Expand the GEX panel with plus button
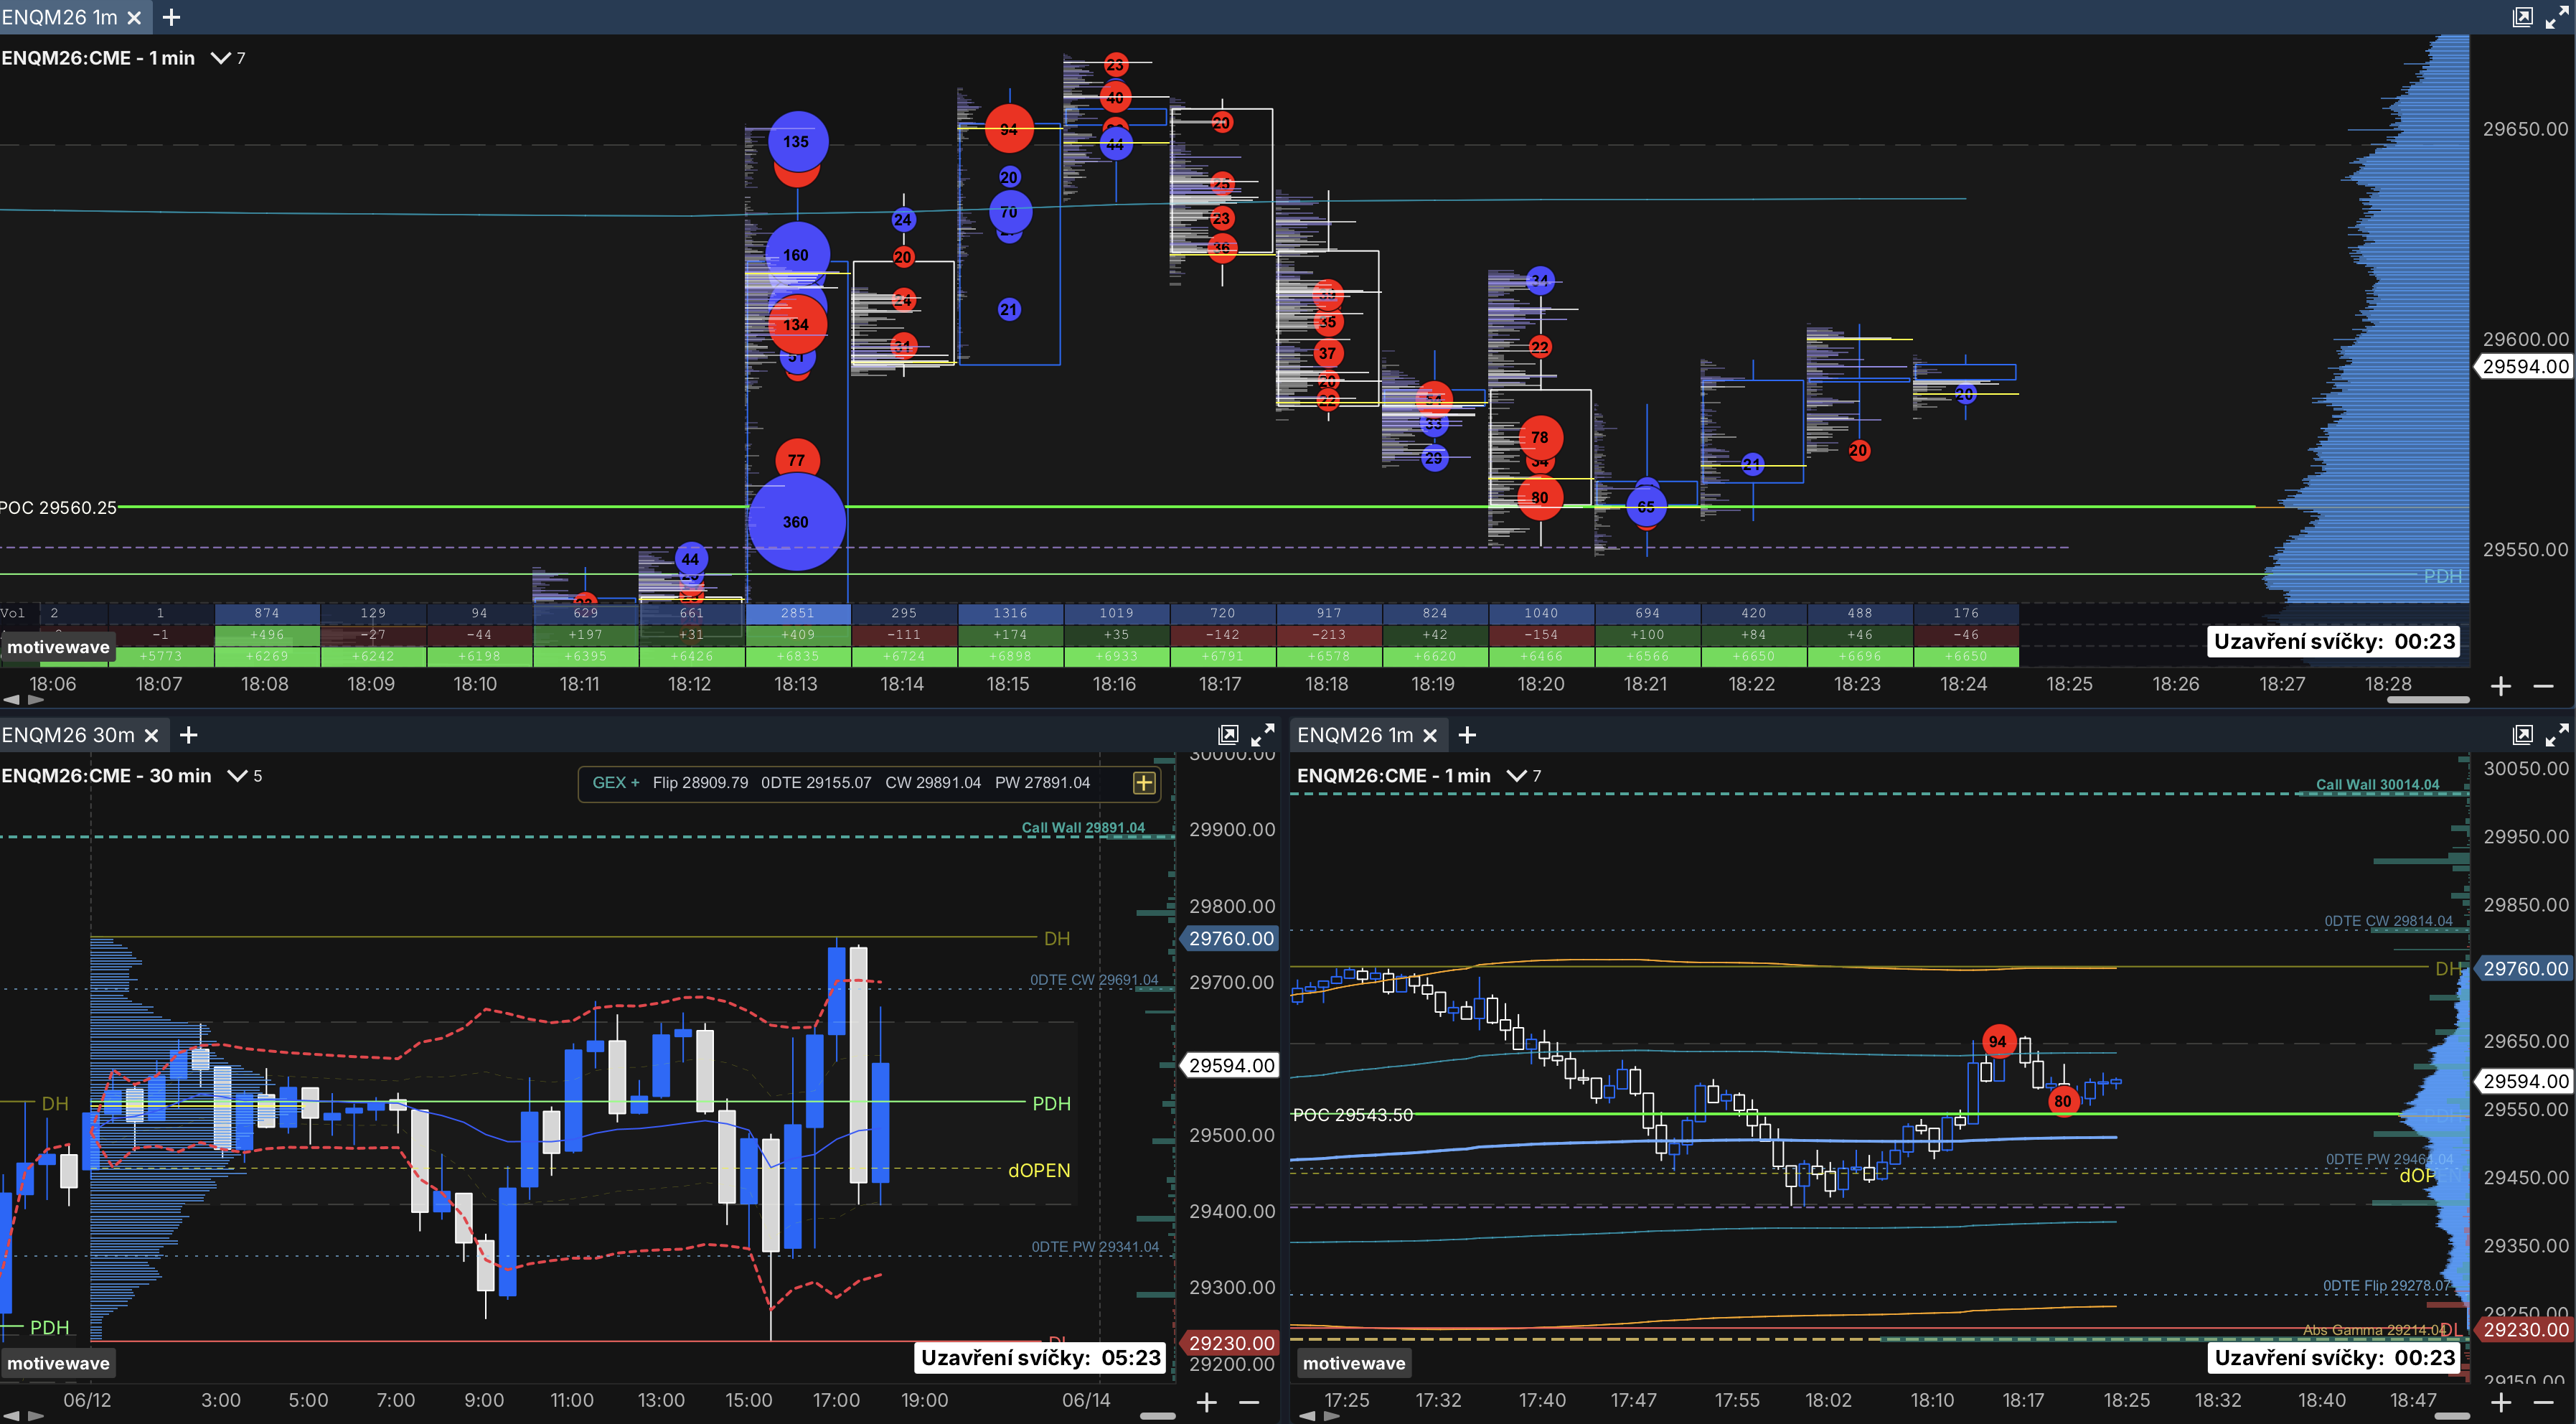2576x1424 pixels. pyautogui.click(x=1144, y=783)
